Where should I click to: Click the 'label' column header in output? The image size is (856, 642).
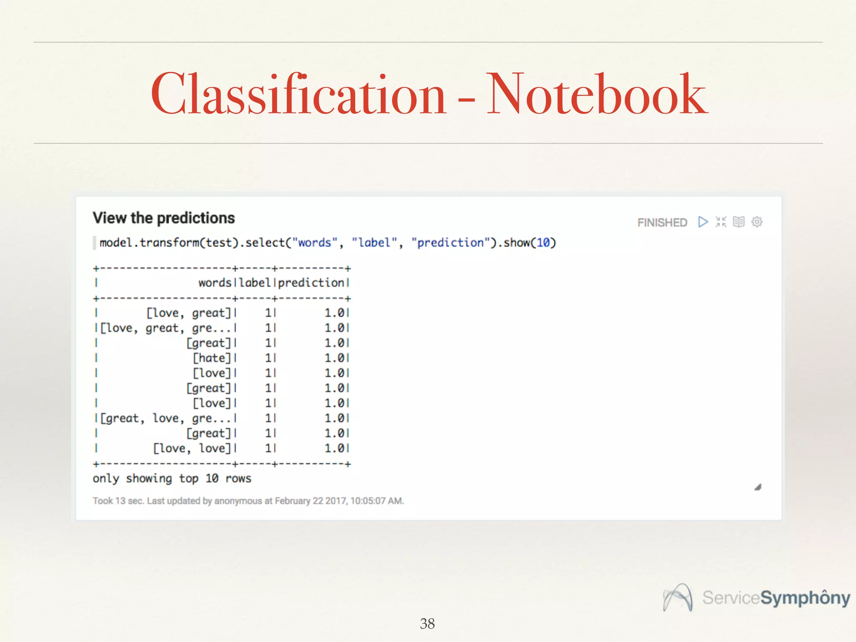pos(255,283)
